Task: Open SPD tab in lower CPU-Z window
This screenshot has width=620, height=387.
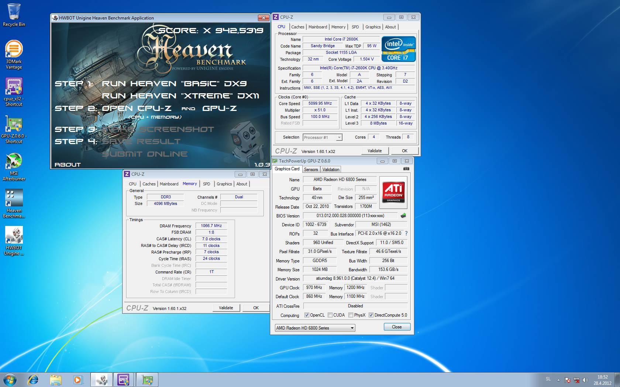Action: click(206, 184)
